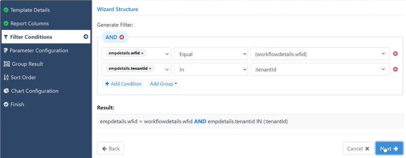The image size is (406, 158).
Task: Expand the {workflowdetails.wfid} value dropdown
Action: 320,54
